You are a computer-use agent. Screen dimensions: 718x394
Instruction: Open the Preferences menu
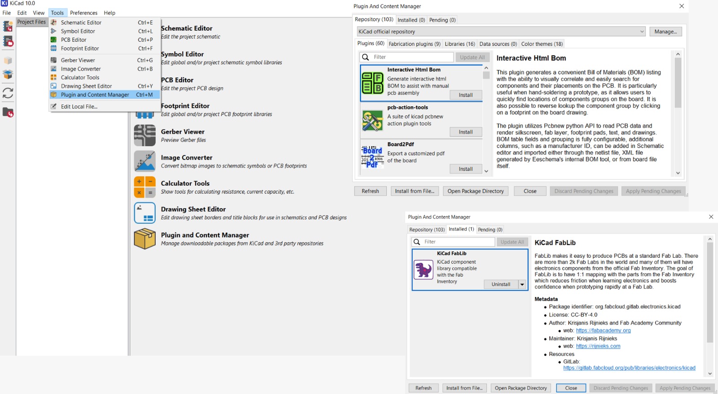click(x=83, y=13)
